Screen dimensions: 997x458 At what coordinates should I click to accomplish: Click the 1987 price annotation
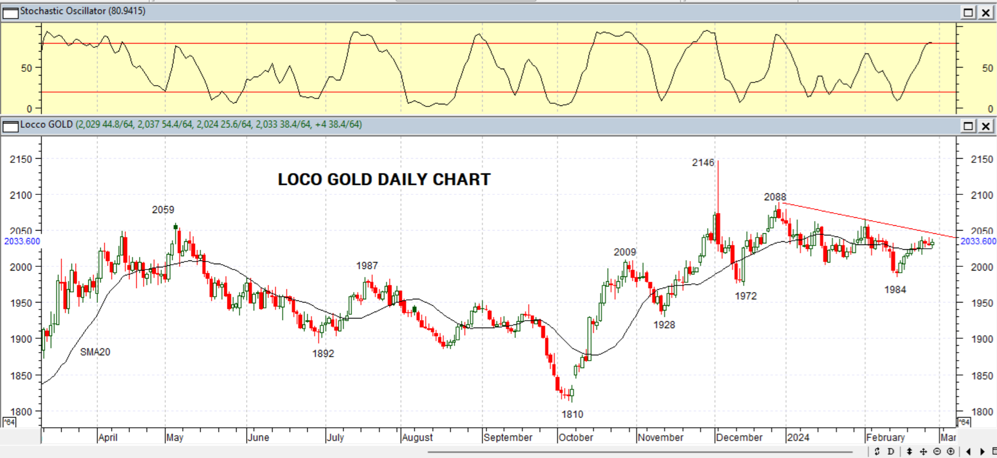367,266
